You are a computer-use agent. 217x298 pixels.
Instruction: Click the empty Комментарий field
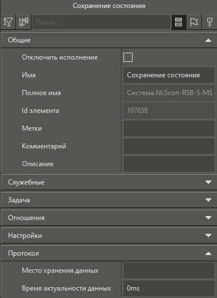pos(169,146)
